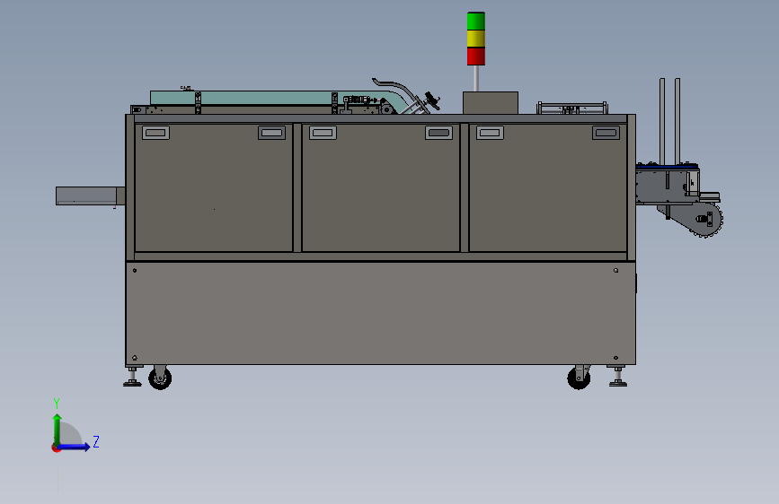Select the red segment of the signal tower light

[x=476, y=56]
